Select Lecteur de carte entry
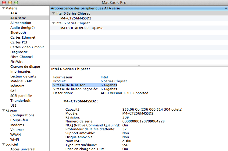This screenshot has width=228, height=151. [x=23, y=76]
